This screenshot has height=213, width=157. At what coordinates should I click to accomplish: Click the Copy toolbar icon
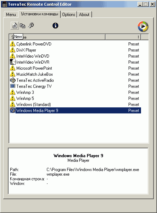click(x=22, y=26)
